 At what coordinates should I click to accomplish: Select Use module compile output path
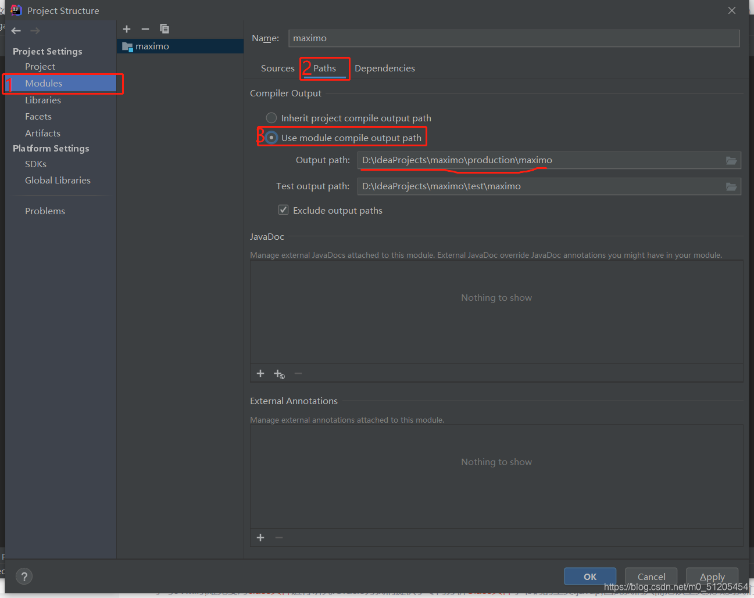point(271,138)
